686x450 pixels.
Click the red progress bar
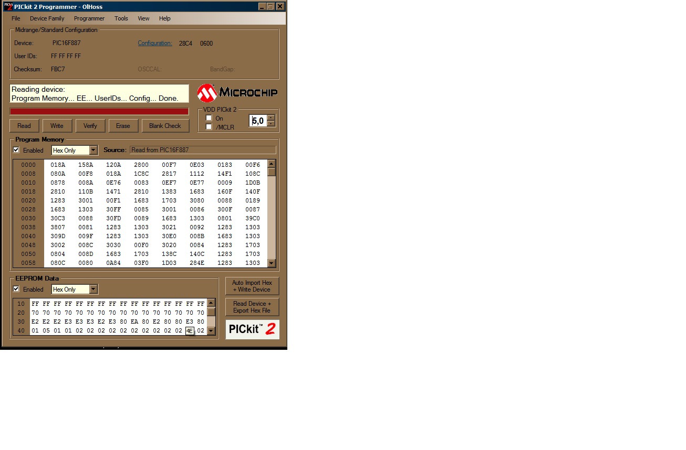pyautogui.click(x=99, y=111)
